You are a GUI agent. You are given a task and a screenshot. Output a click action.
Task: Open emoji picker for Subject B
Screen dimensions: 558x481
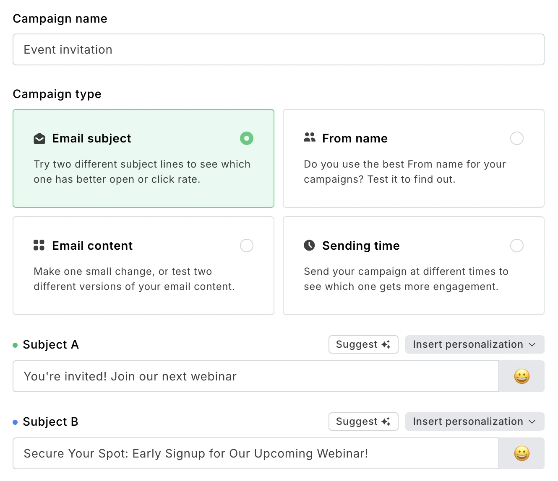[521, 453]
